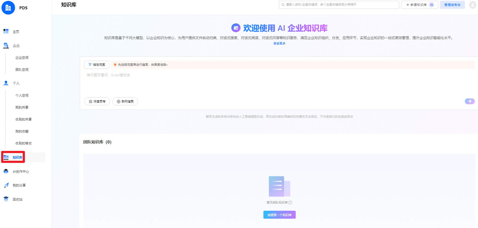Toggle 联网搜索 web search mode
478x228 pixels.
[125, 101]
